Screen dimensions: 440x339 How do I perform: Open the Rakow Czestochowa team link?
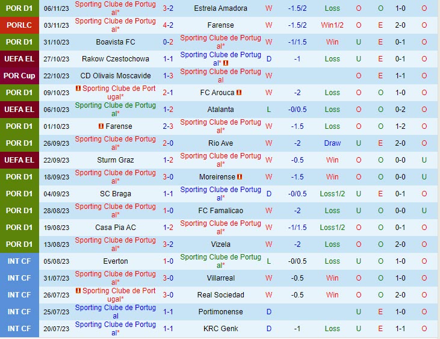tap(116, 59)
